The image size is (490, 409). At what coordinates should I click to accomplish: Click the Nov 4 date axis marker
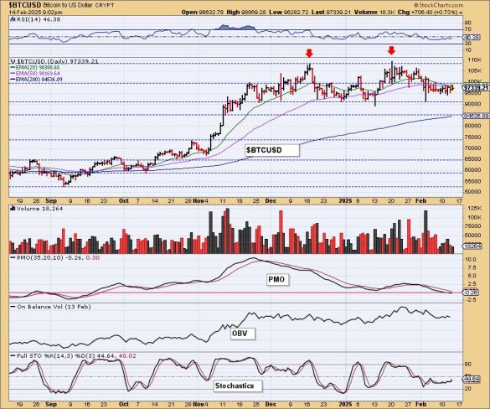pos(200,201)
